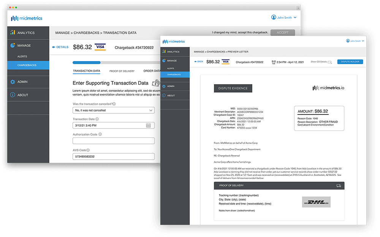This screenshot has width=380, height=237.
Task: Click AMOUNT: $86.32 box in letter
Action: pos(319,118)
